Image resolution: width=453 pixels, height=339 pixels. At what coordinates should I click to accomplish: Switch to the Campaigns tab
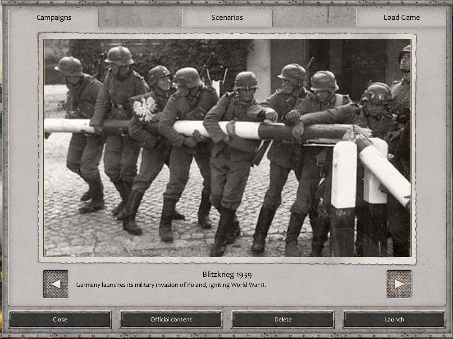tap(54, 18)
